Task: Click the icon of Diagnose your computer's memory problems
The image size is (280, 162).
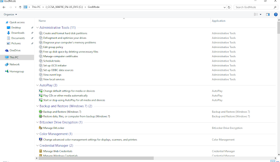Action: [x=41, y=42]
